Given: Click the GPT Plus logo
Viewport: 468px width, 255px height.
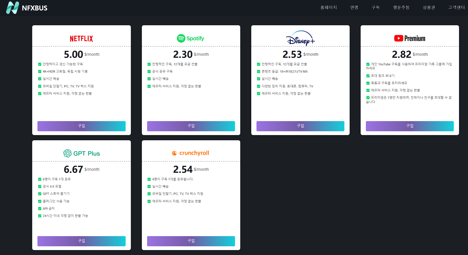Looking at the screenshot, I should [x=82, y=153].
